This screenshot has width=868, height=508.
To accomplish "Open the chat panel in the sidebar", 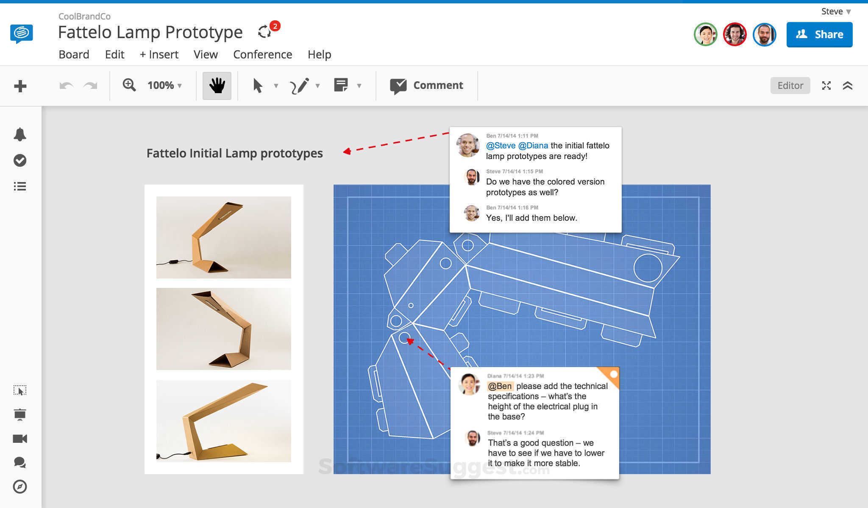I will (19, 462).
